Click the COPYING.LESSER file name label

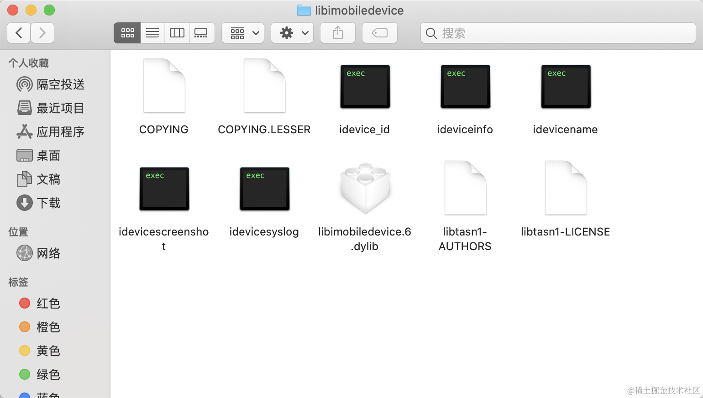pyautogui.click(x=264, y=130)
